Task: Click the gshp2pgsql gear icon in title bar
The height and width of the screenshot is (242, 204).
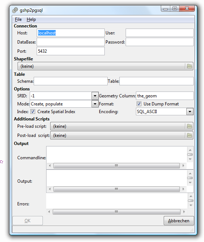Action: (x=15, y=10)
